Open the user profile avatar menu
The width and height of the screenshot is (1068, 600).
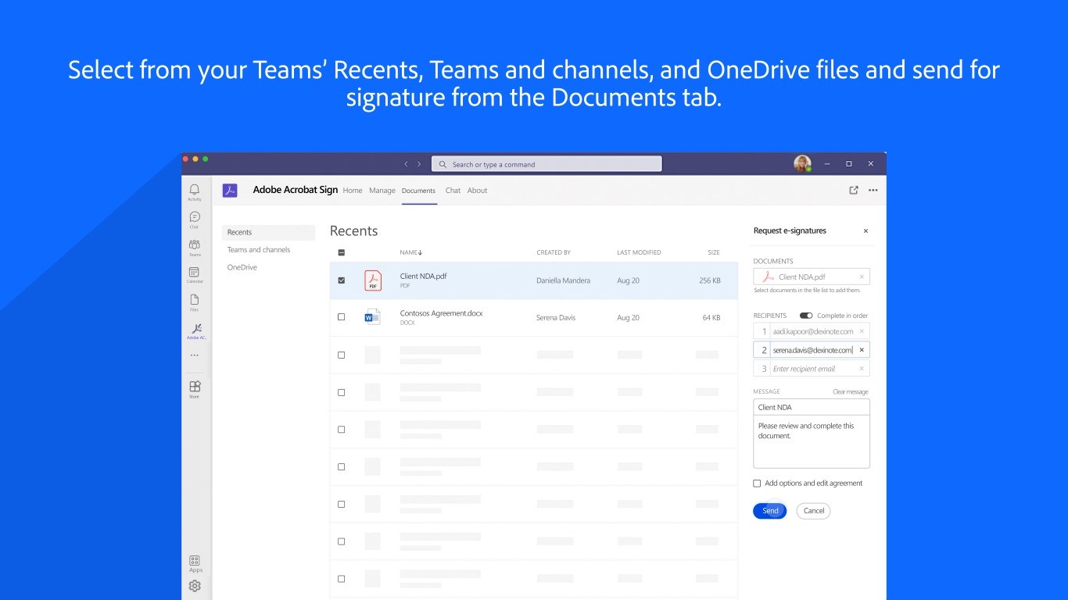click(802, 163)
